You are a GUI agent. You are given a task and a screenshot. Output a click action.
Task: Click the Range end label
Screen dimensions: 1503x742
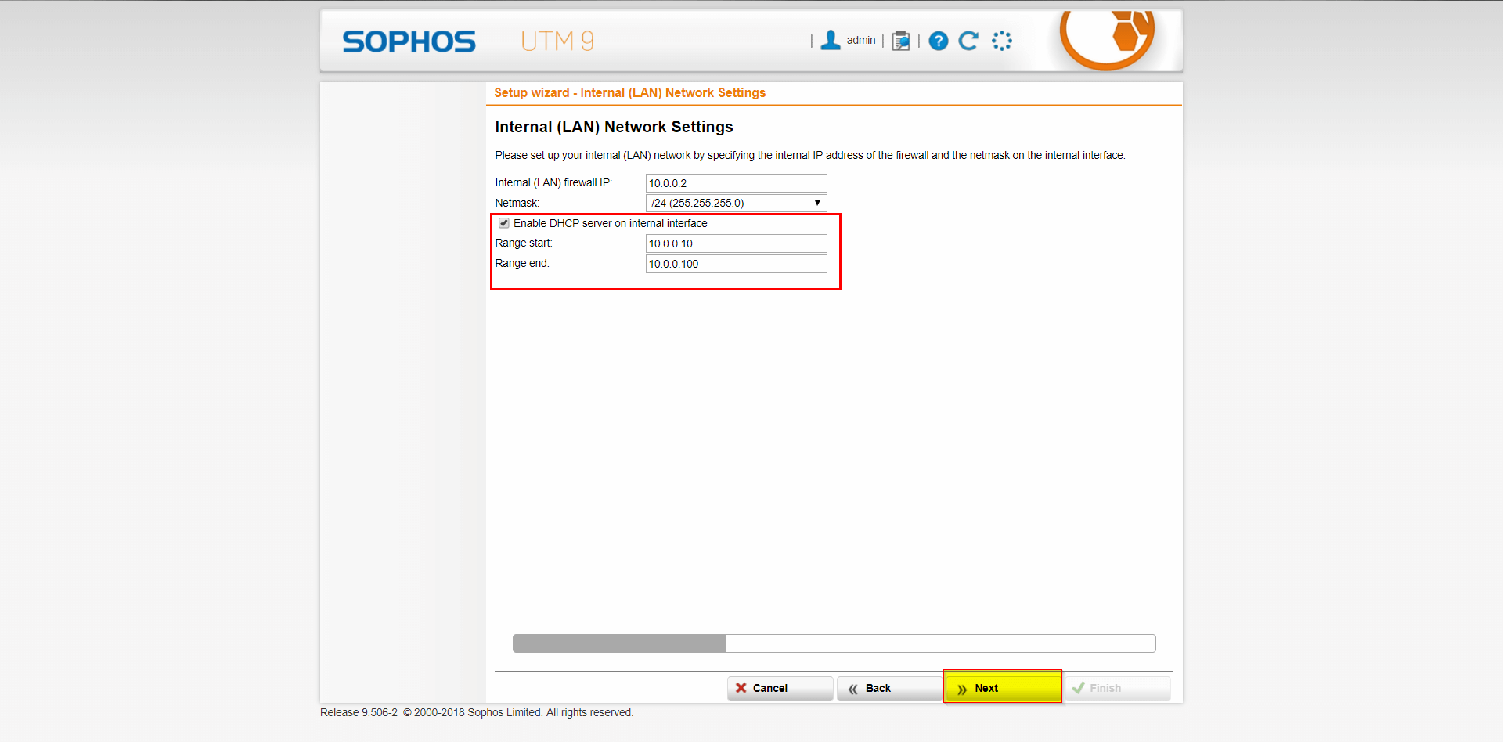[x=522, y=263]
